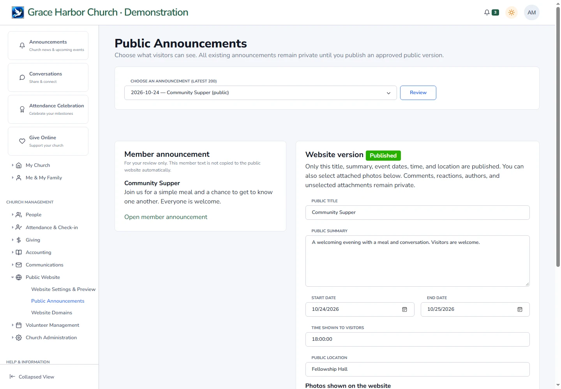Click the Attendance Celebration award icon
Screen dimensions: 561x389
(x=22, y=109)
